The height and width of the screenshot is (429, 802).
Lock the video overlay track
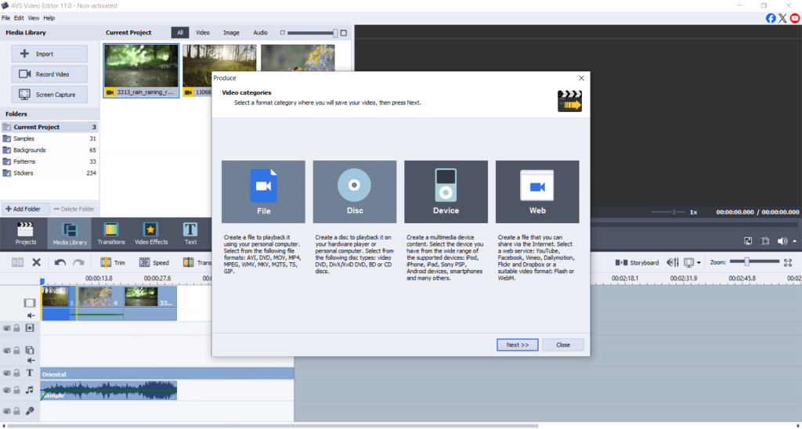click(17, 351)
